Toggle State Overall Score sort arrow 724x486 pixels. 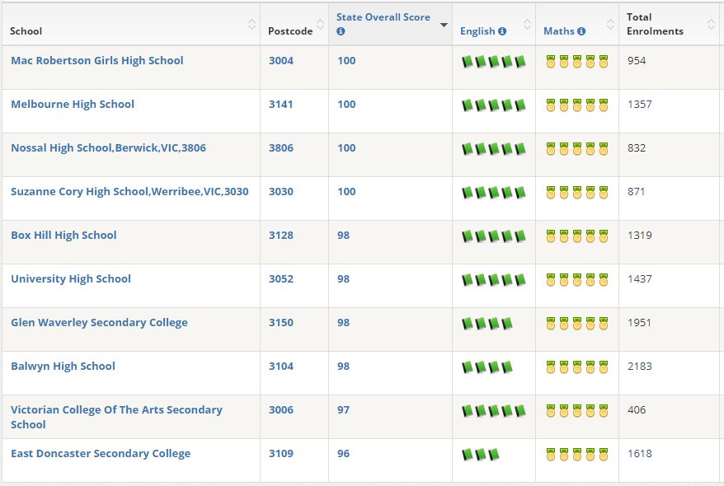[x=444, y=25]
